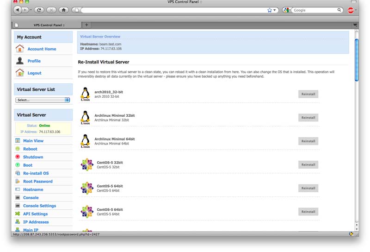Screen dimensions: 370x252
Task: Click the API Settings icon
Action: click(18, 214)
